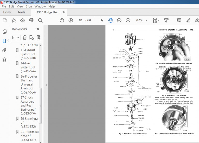Select the Highlight text pen tool
The height and width of the screenshot is (143, 199).
[188, 20]
